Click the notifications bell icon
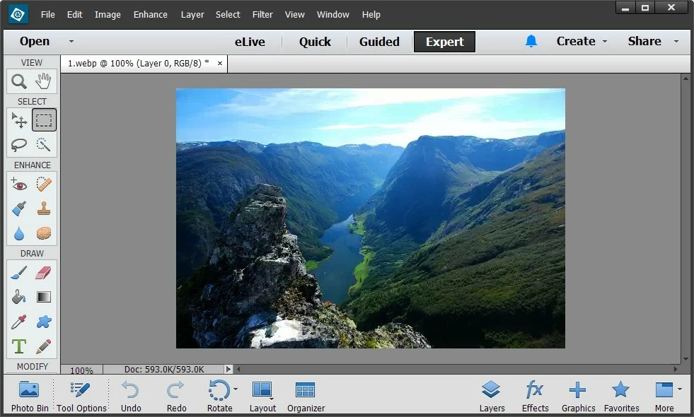 pos(531,41)
